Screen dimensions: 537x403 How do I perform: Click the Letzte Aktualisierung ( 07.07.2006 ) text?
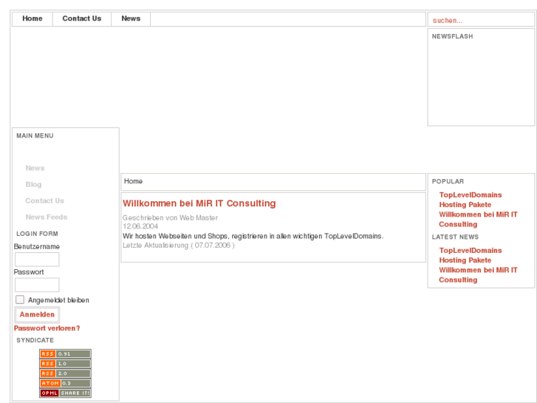(179, 245)
